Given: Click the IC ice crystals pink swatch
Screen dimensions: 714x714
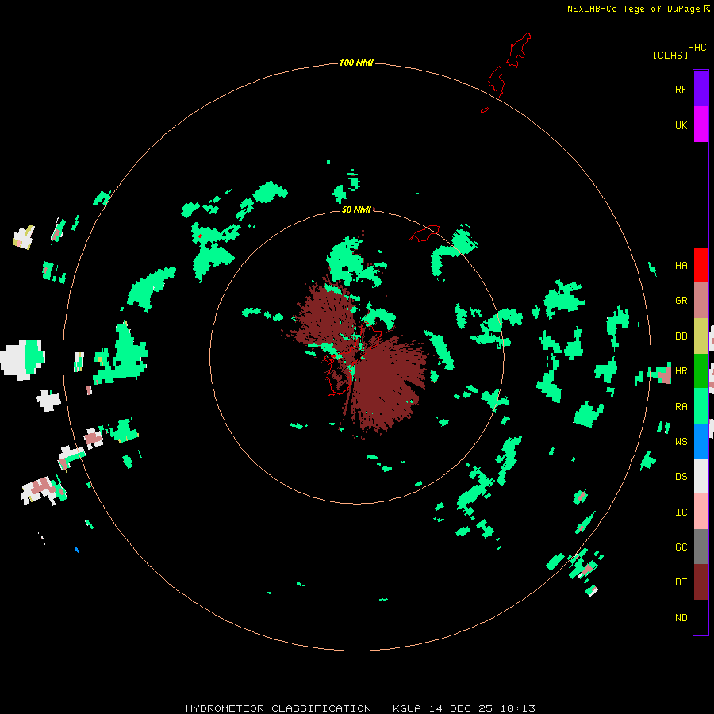Looking at the screenshot, I should (x=701, y=512).
